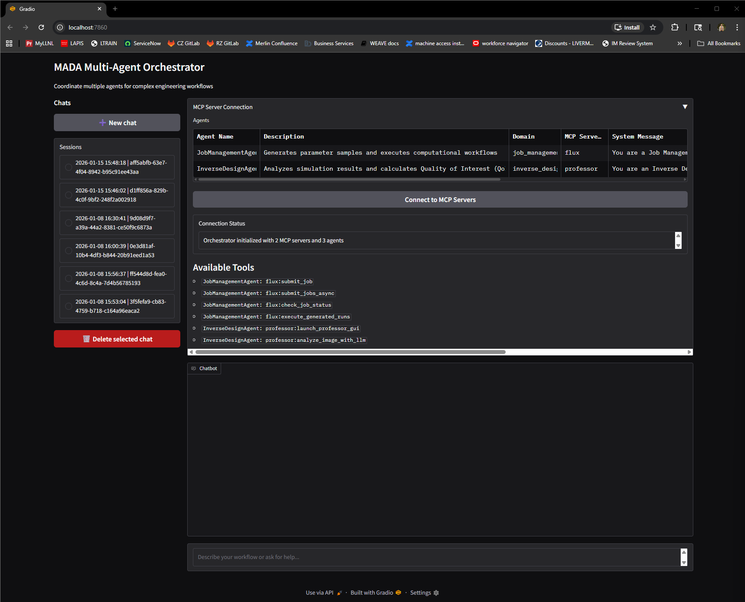Open the All Bookmarks folder

[719, 43]
